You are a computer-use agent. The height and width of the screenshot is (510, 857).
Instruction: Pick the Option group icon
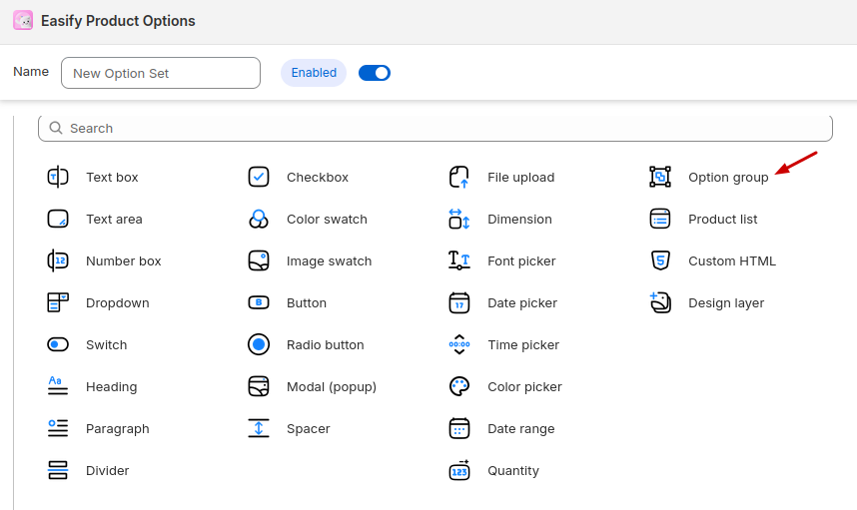[x=659, y=178]
